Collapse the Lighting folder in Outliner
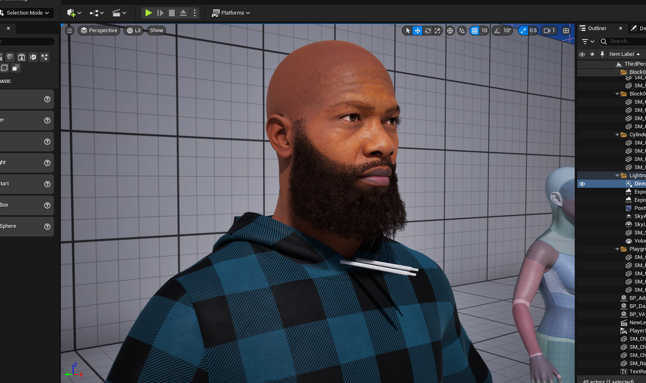 [617, 175]
